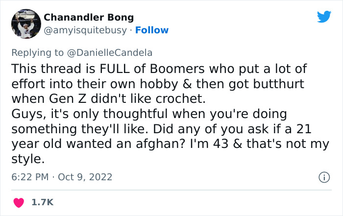This screenshot has width=343, height=216.
Task: Open the @amyisquitebusy handle link
Action: coord(86,30)
